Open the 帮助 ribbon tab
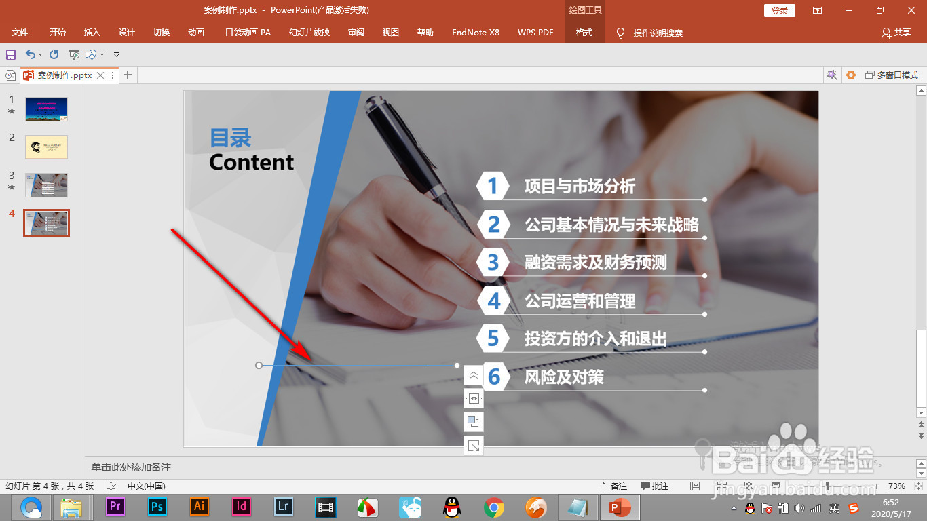 pos(425,32)
